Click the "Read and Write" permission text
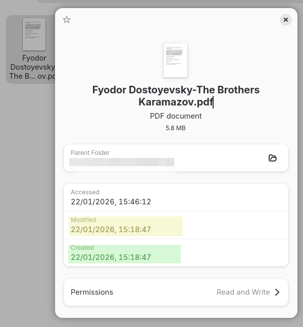Viewport: 303px width, 327px height. pos(243,292)
